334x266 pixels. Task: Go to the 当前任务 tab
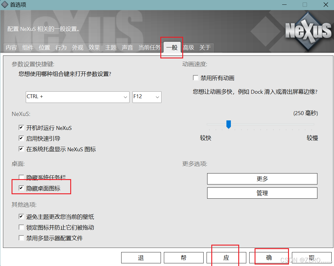149,47
